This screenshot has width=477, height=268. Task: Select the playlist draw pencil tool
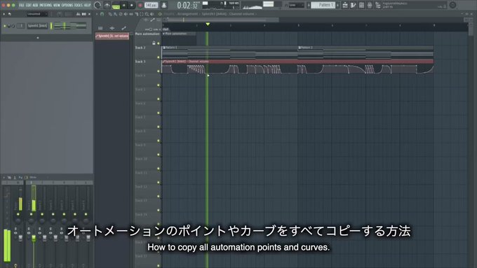110,14
